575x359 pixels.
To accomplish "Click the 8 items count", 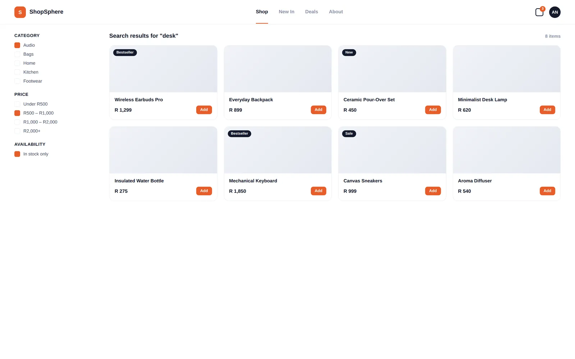I will tap(553, 36).
